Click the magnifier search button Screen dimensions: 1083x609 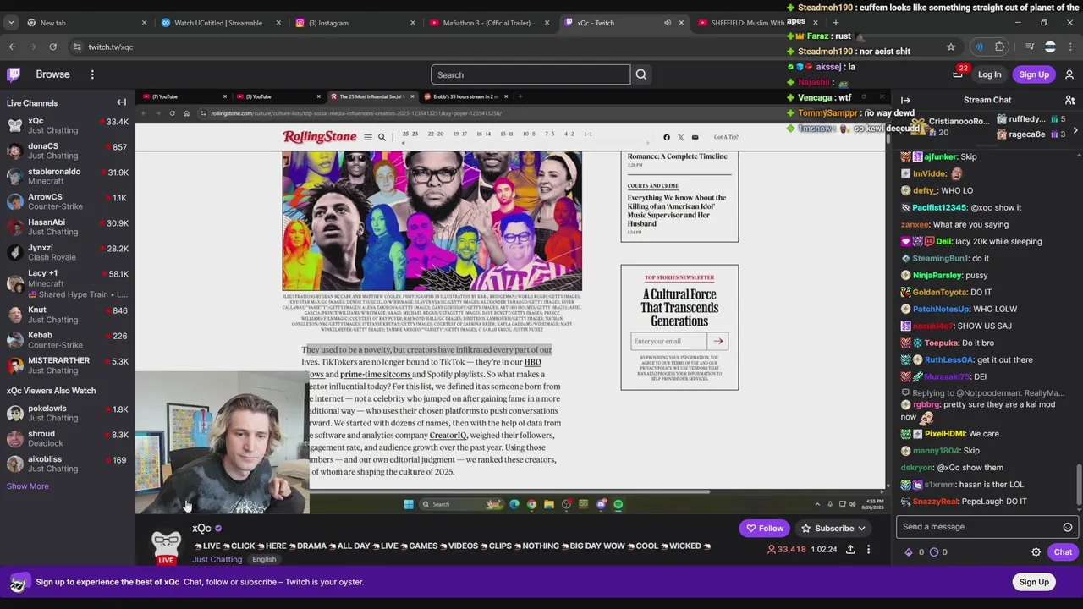click(641, 74)
